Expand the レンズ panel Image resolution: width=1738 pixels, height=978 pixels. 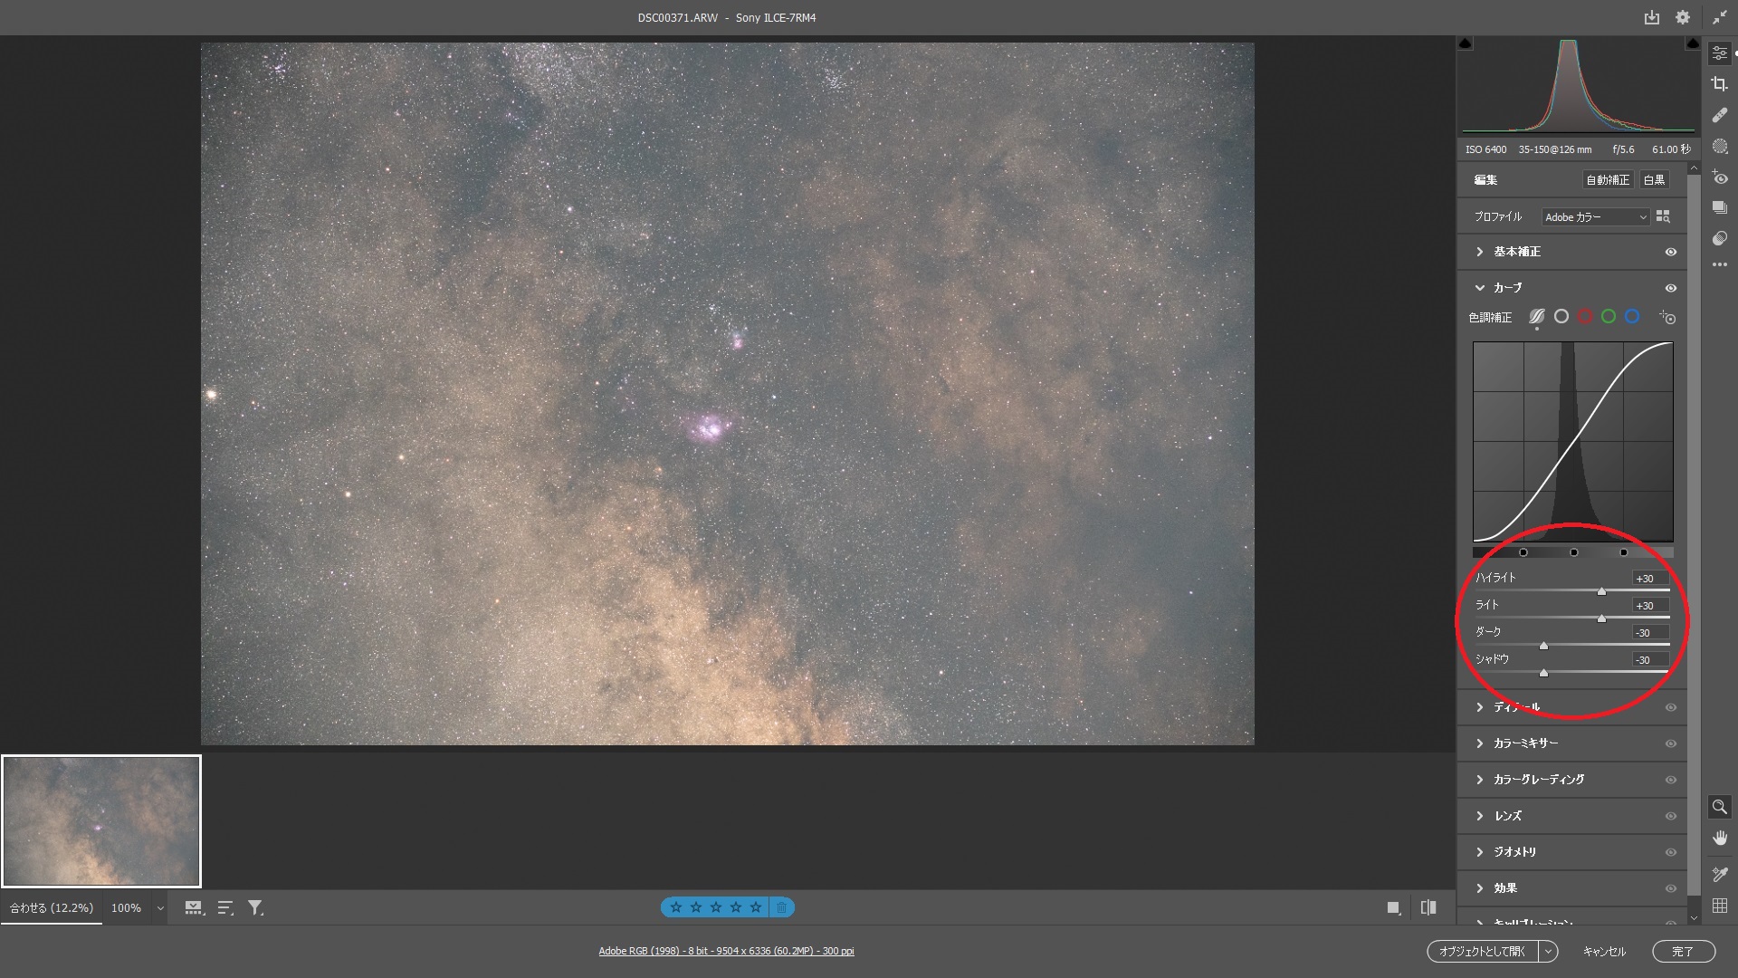[x=1480, y=816]
